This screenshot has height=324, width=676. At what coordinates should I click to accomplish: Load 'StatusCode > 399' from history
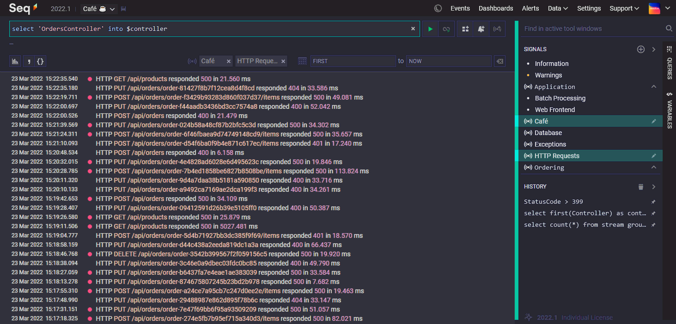[553, 202]
